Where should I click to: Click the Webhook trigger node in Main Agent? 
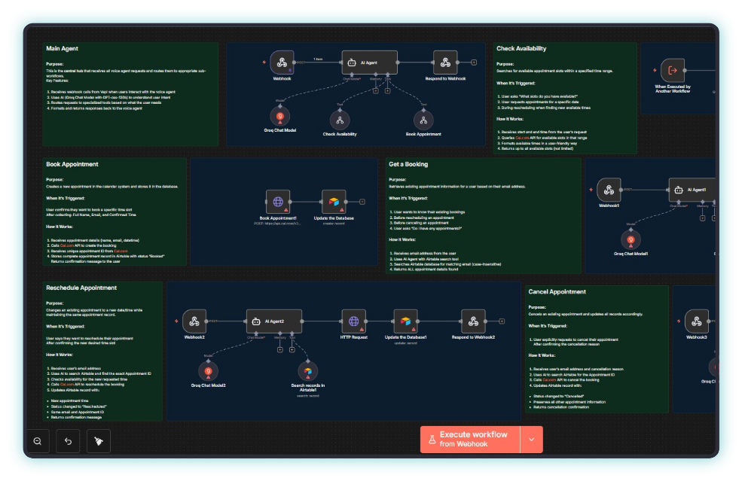[x=282, y=62]
